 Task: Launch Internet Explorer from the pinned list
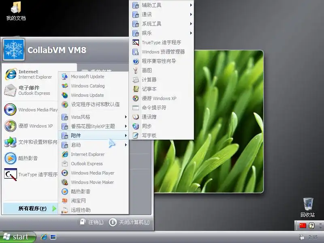point(30,74)
